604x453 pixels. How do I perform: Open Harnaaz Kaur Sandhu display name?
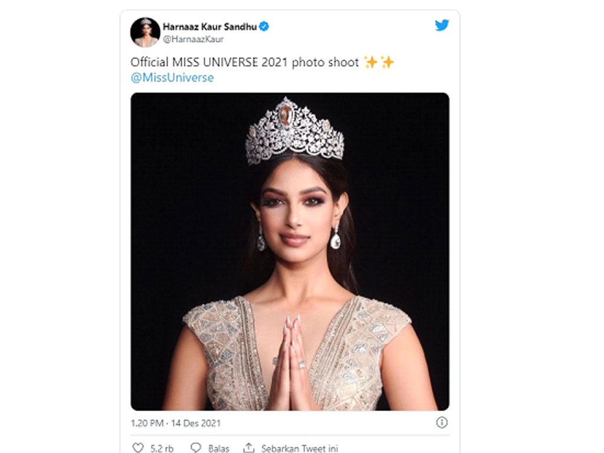209,27
